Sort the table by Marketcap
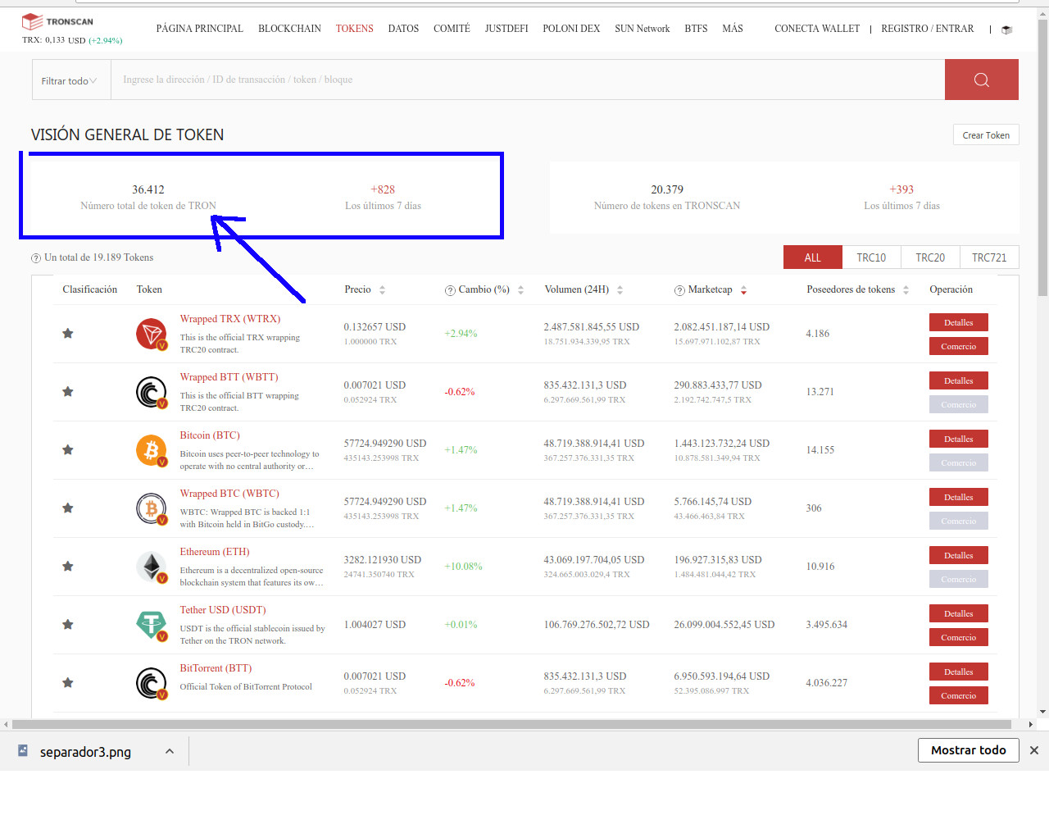 (743, 290)
